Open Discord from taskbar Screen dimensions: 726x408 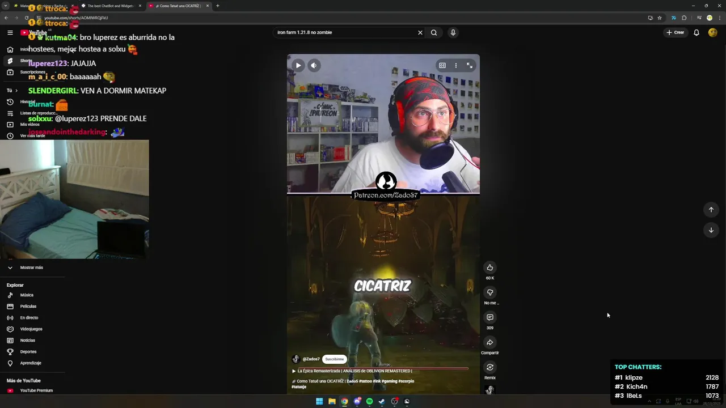click(x=357, y=401)
